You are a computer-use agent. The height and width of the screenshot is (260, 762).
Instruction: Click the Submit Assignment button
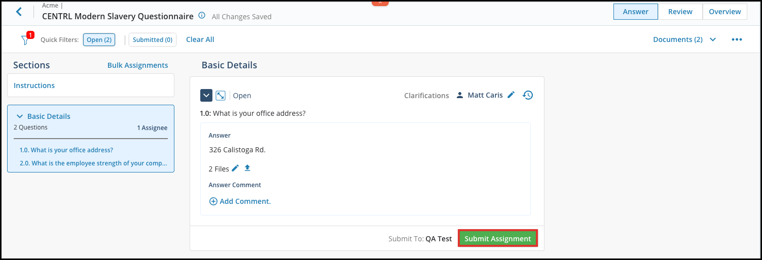[x=498, y=239]
